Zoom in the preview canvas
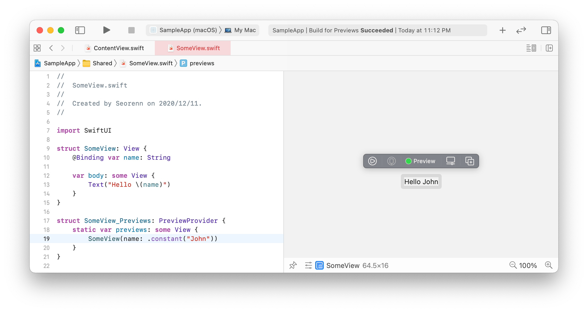 pos(548,265)
